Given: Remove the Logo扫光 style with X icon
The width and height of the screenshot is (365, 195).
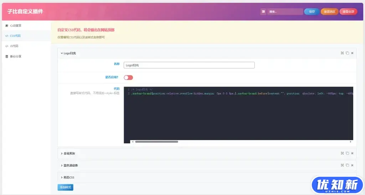Looking at the screenshot, I should point(352,53).
